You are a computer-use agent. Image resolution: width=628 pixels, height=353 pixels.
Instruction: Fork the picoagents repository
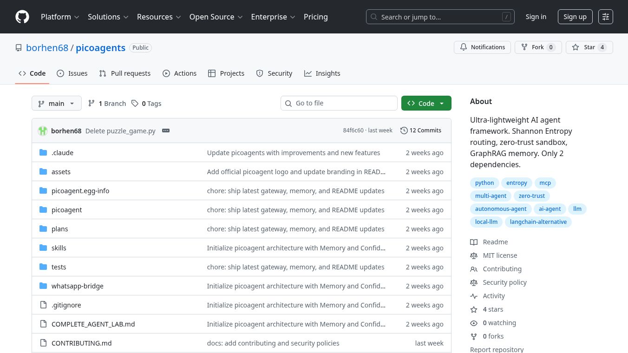(538, 47)
